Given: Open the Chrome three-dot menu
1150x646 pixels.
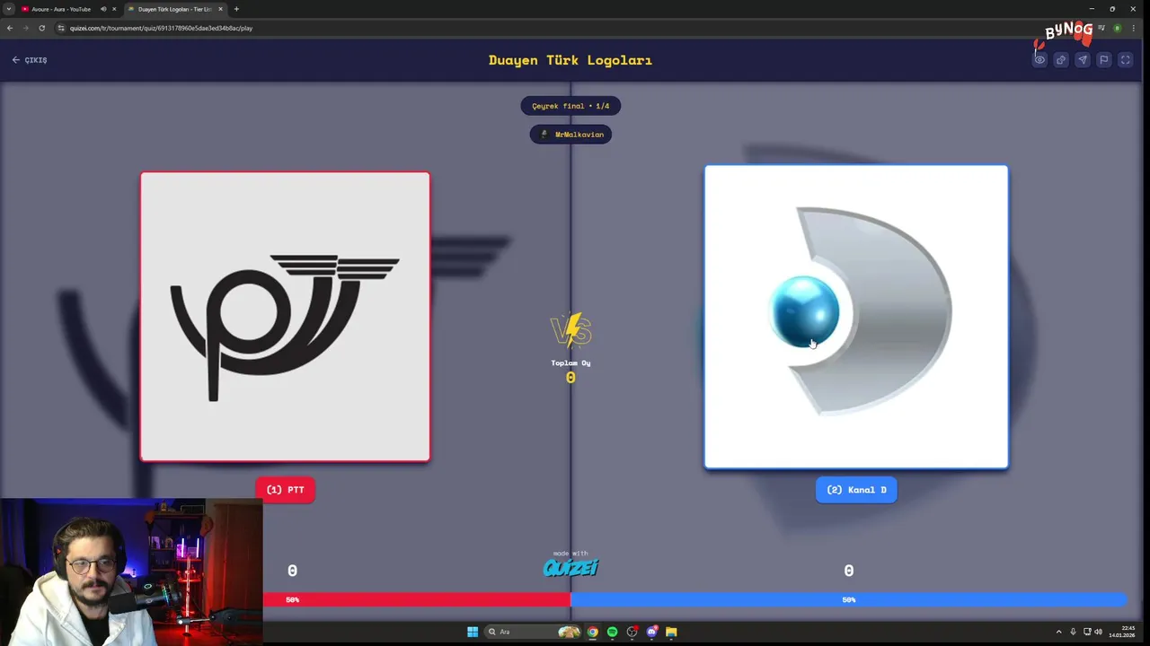Looking at the screenshot, I should coord(1135,28).
